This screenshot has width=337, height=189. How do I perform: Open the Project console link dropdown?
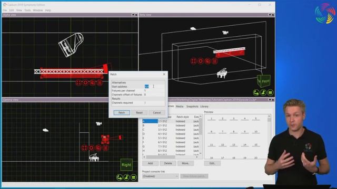tap(160, 176)
